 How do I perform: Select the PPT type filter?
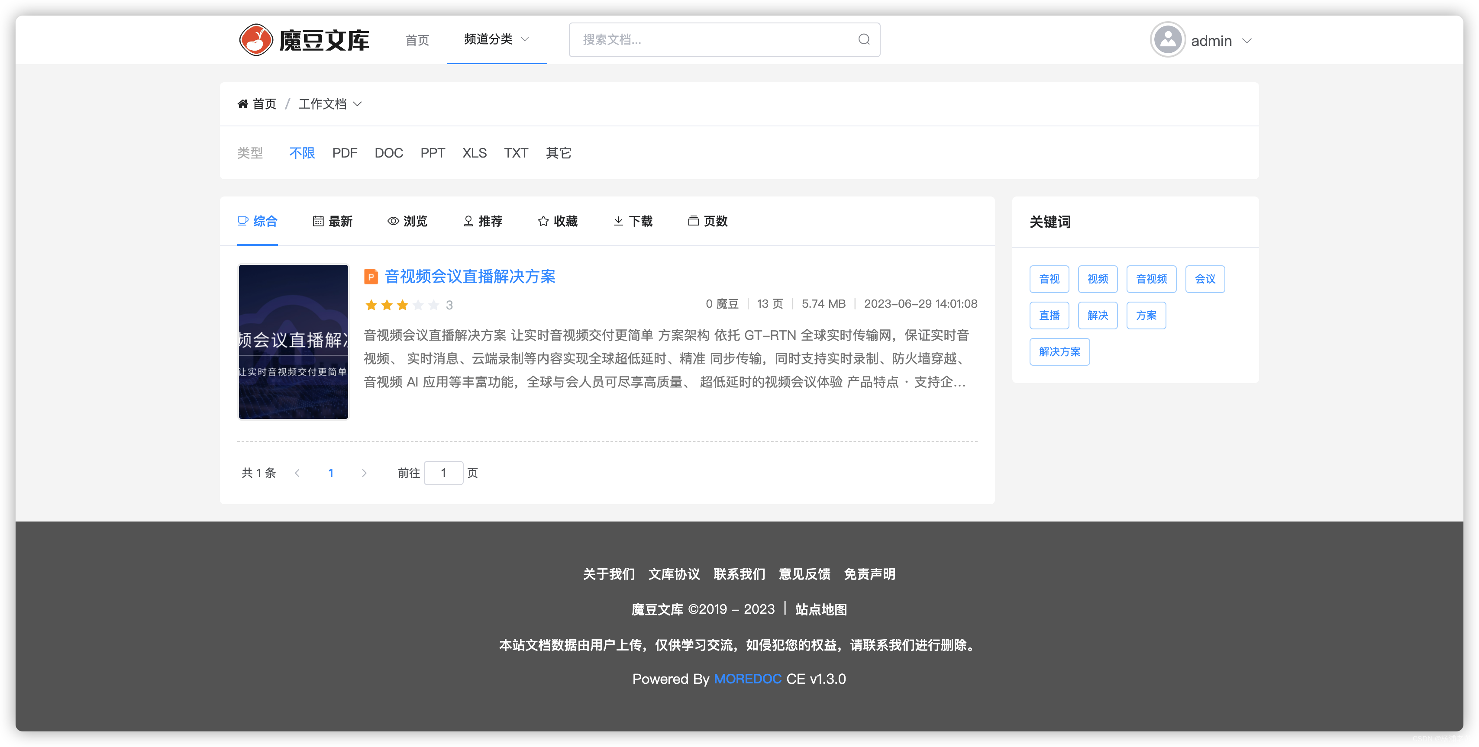click(433, 153)
